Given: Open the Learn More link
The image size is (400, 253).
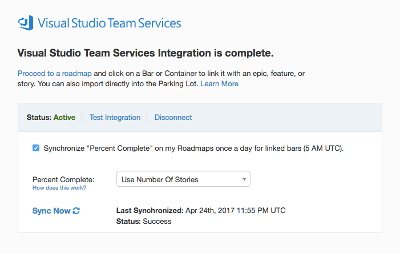Looking at the screenshot, I should [x=219, y=84].
